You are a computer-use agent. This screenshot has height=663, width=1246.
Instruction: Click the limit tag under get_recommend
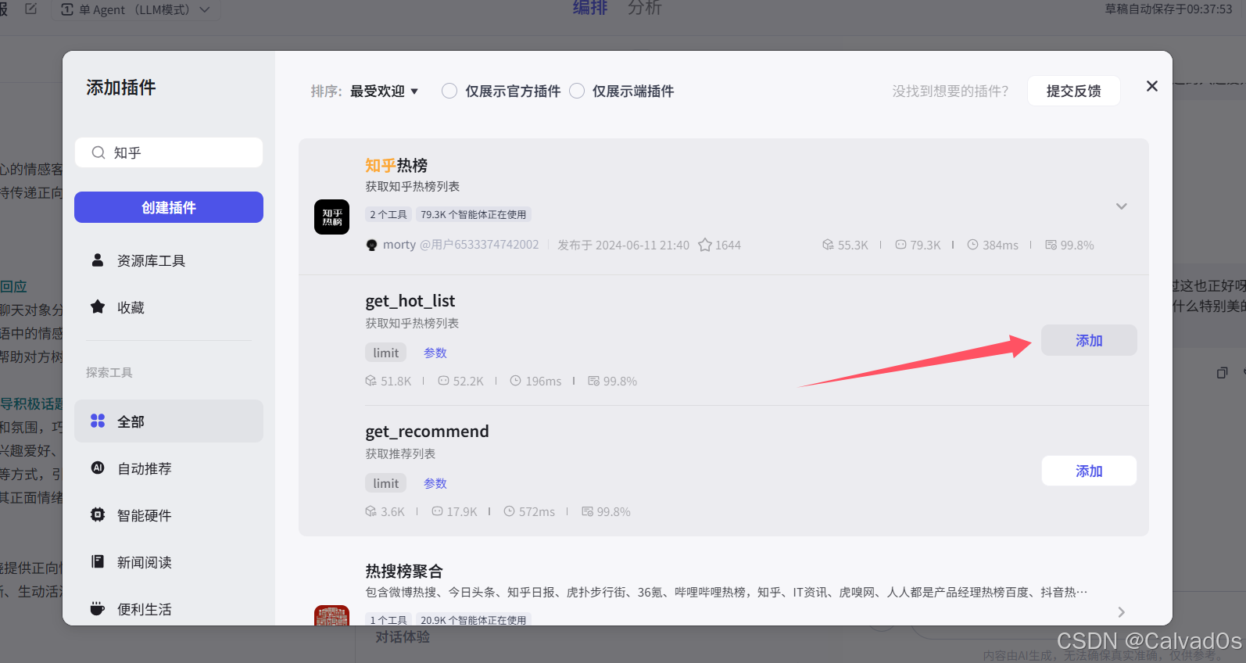(386, 483)
